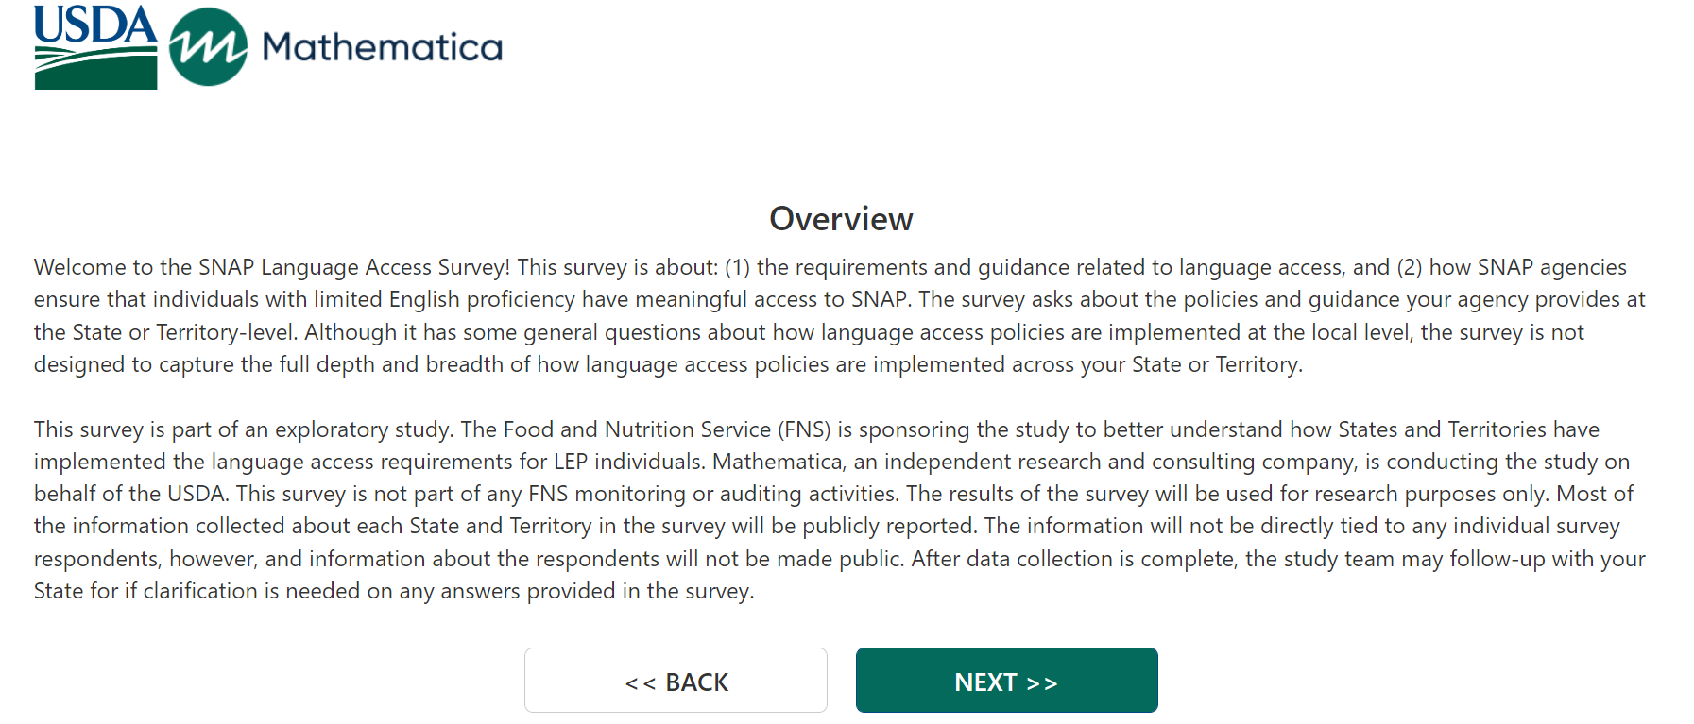Click 'Food and Nutrition Service (FNS)' text
Image resolution: width=1694 pixels, height=724 pixels.
[x=667, y=429]
